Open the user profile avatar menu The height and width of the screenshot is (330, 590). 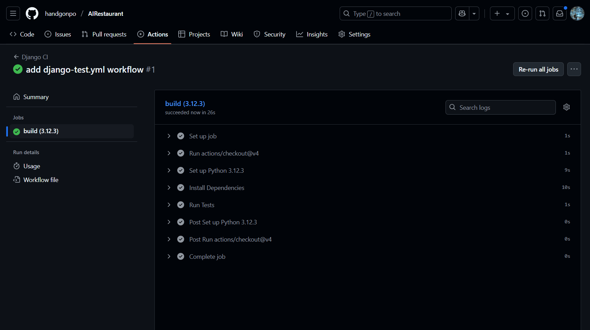[x=577, y=13]
